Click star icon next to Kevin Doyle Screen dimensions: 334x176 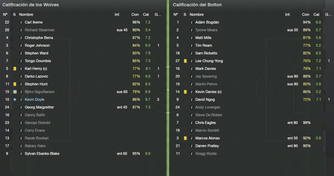[x=15, y=99]
